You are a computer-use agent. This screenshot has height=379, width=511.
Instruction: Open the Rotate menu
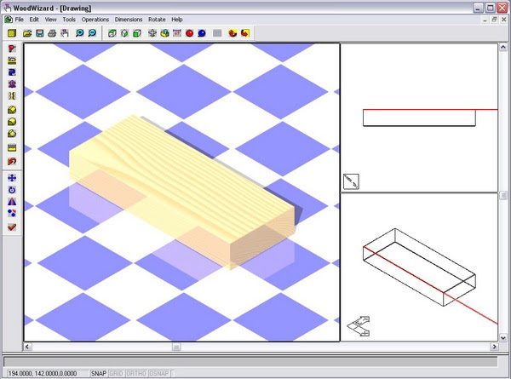tap(157, 20)
